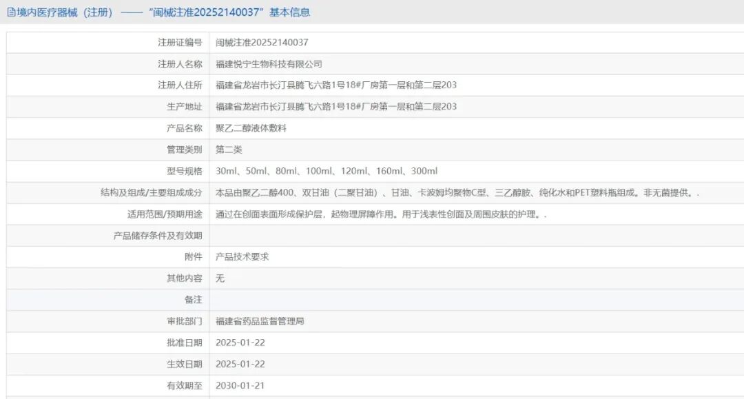
Task: Click the document icon before 境内医疗器械
Action: (x=12, y=12)
